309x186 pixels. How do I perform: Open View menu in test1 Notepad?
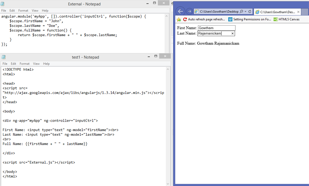(36, 64)
